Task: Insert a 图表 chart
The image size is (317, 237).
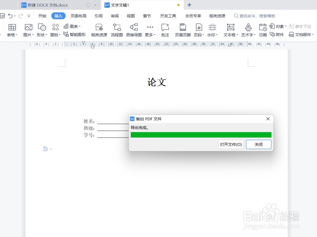Action: coord(72,26)
